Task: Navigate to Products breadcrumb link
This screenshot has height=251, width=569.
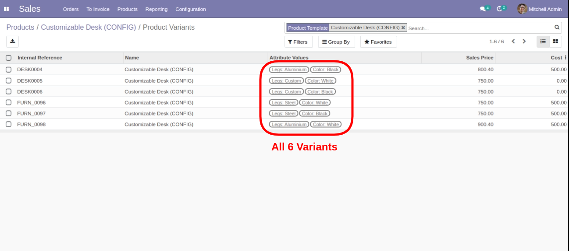Action: (20, 28)
